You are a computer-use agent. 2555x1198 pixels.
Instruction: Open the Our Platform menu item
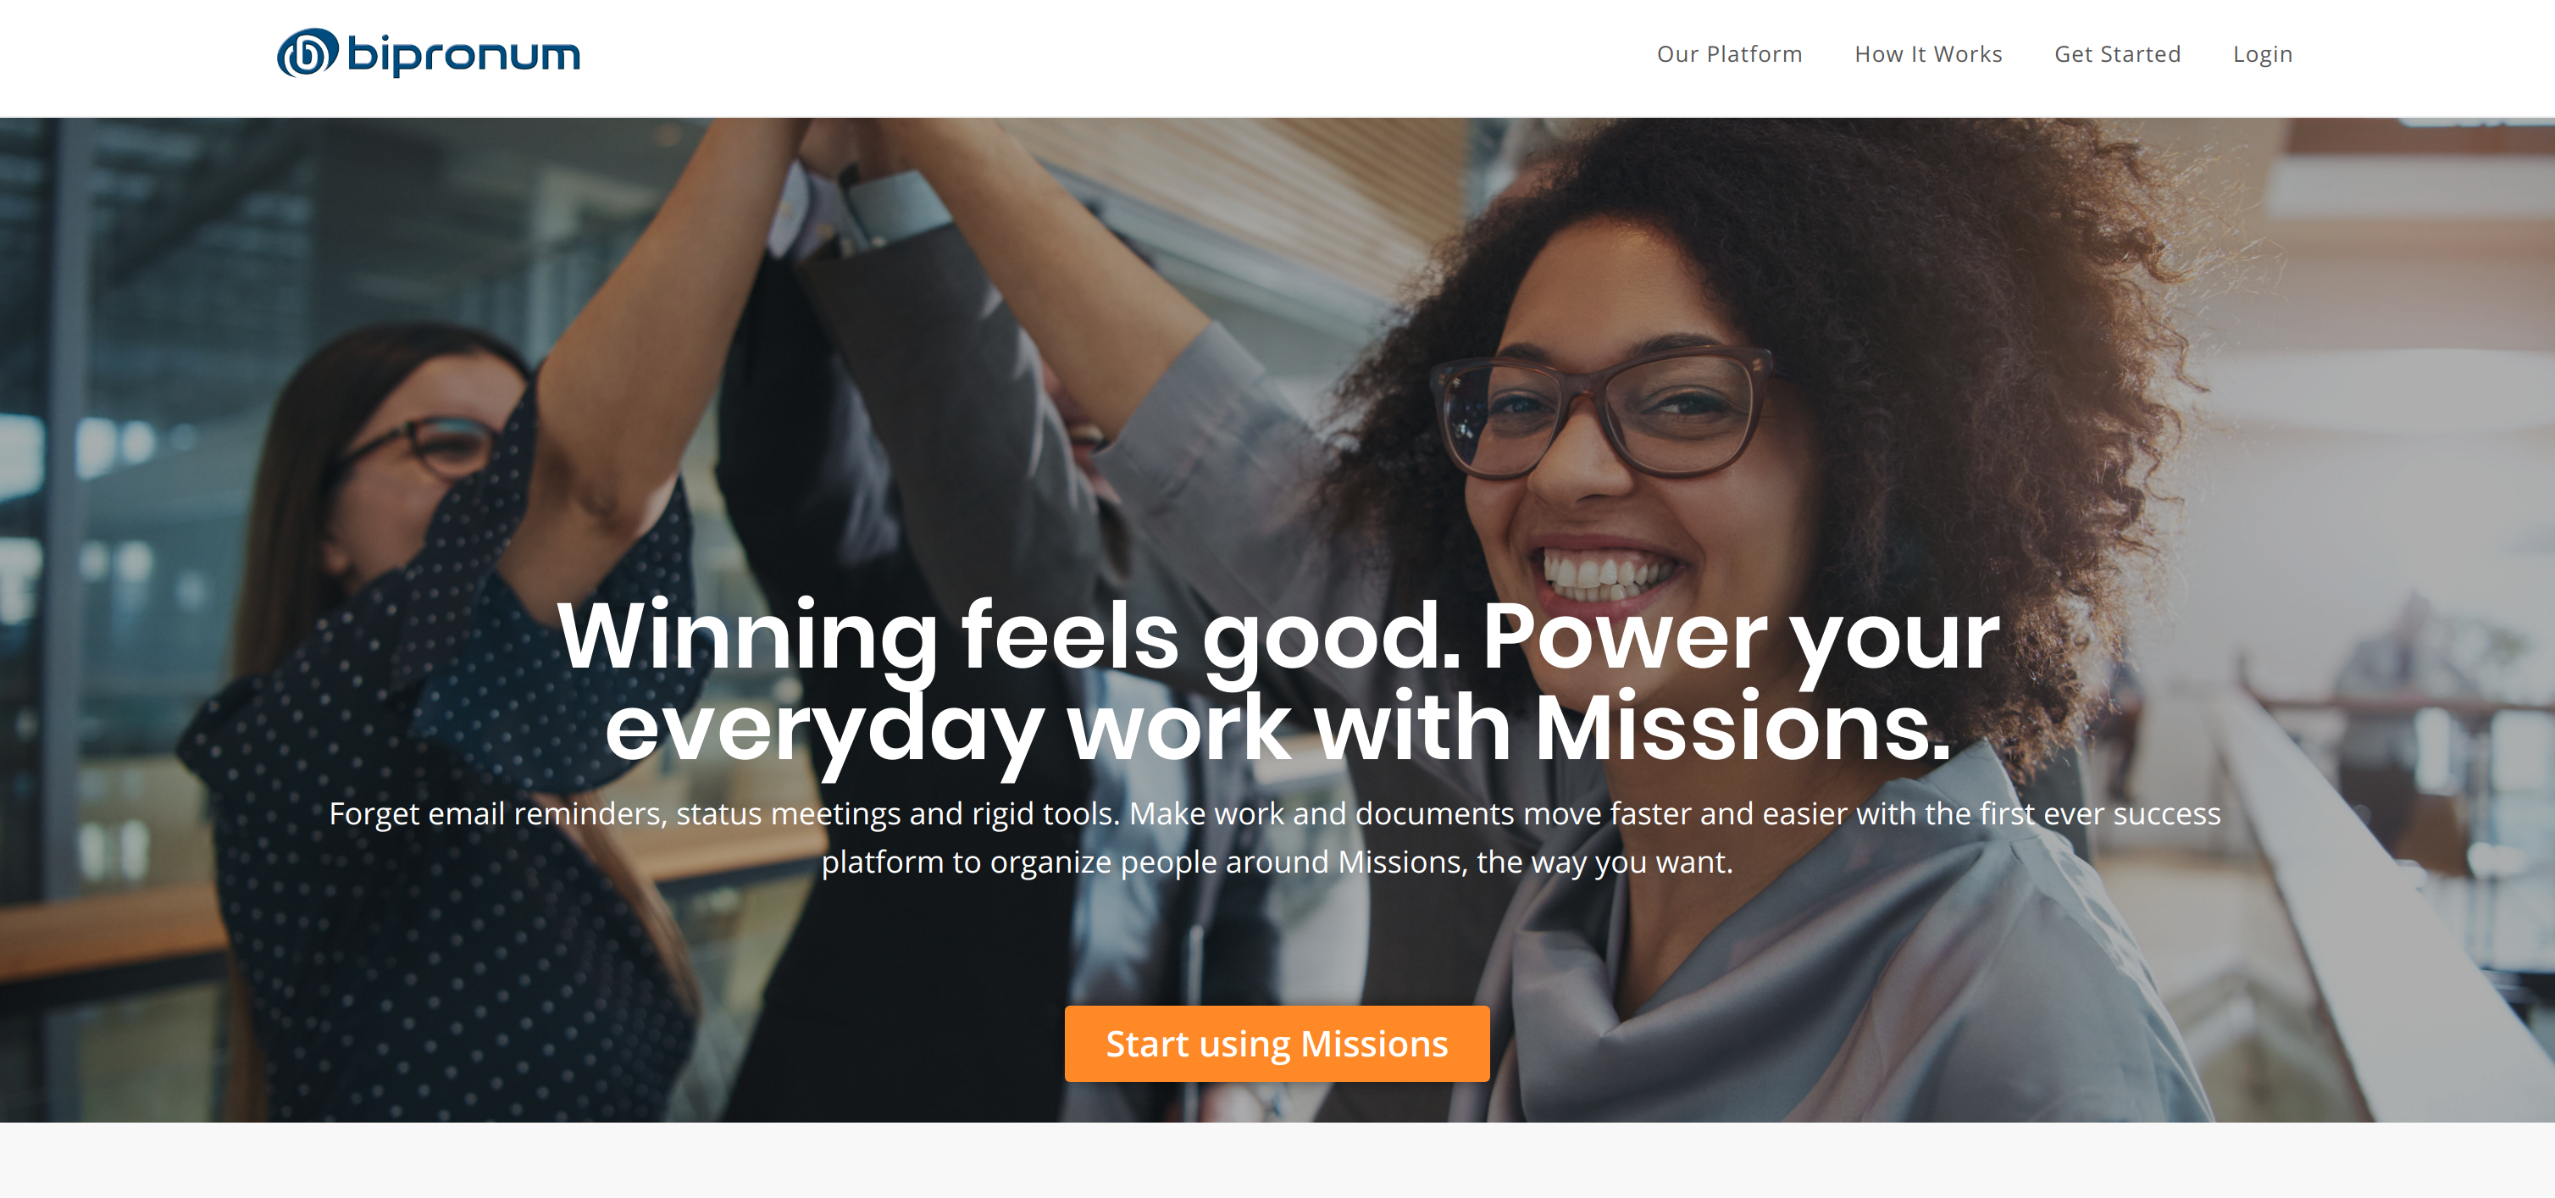pos(1729,53)
